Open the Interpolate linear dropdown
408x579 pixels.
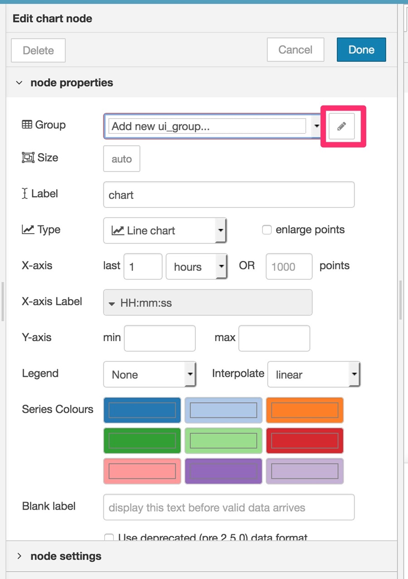pos(314,374)
